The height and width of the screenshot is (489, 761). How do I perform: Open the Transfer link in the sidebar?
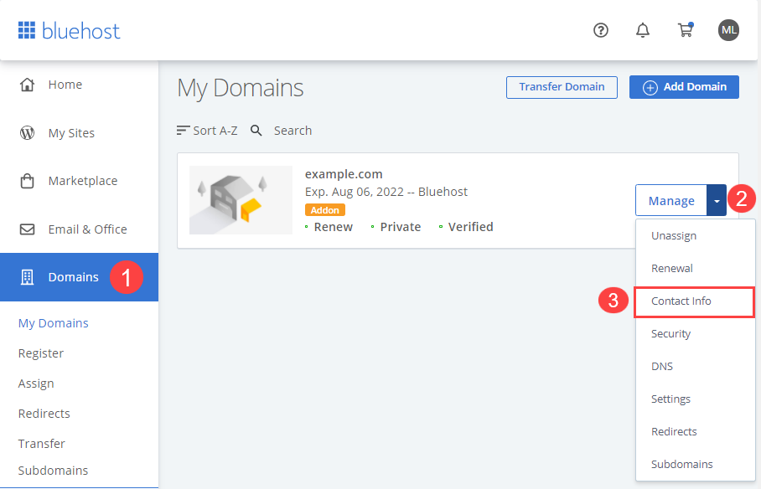pyautogui.click(x=41, y=444)
